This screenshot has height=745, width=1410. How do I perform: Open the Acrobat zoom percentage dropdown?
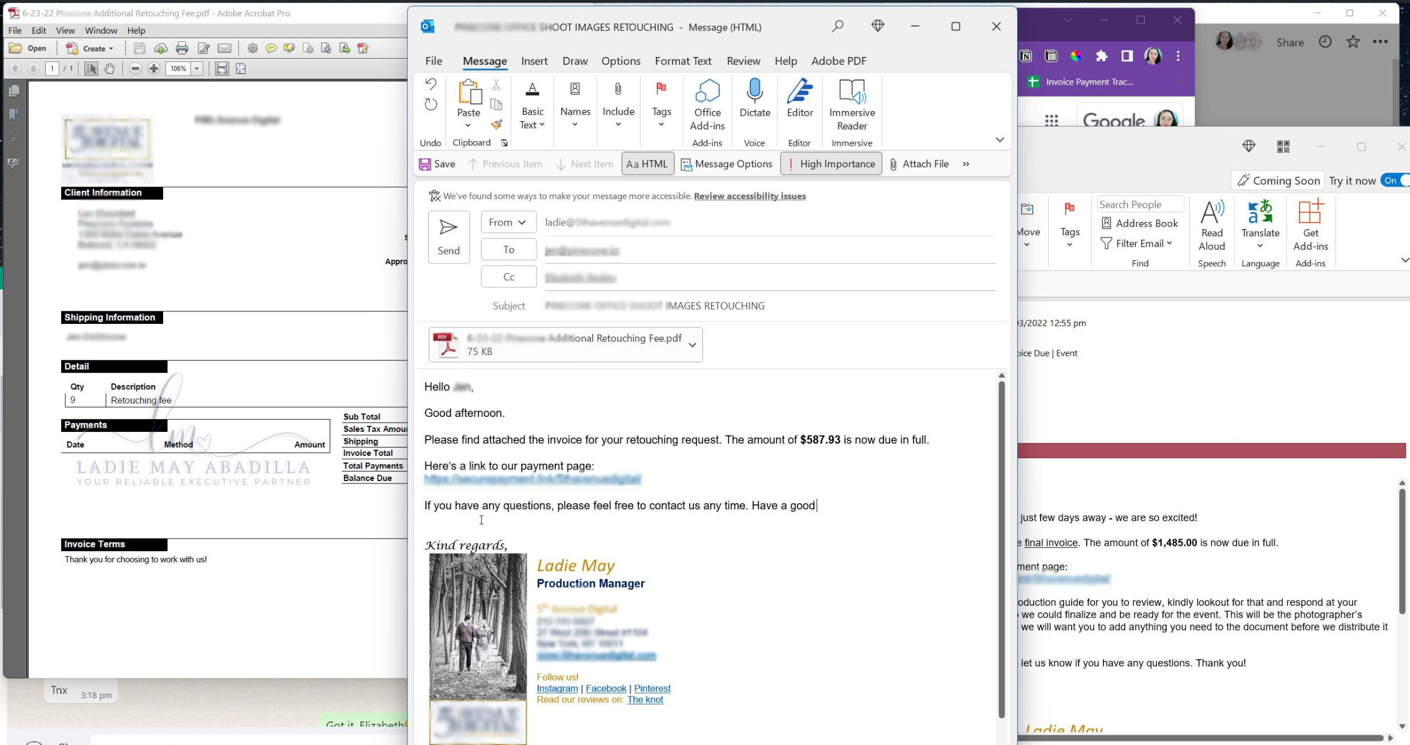pos(197,68)
